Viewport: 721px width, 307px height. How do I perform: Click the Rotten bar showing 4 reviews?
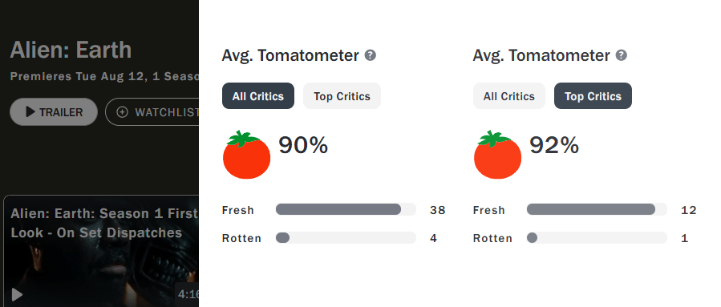click(346, 237)
